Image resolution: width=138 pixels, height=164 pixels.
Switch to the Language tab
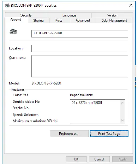tap(69, 15)
